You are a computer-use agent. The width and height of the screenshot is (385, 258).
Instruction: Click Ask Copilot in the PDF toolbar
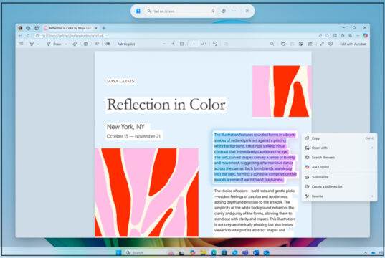click(x=126, y=44)
